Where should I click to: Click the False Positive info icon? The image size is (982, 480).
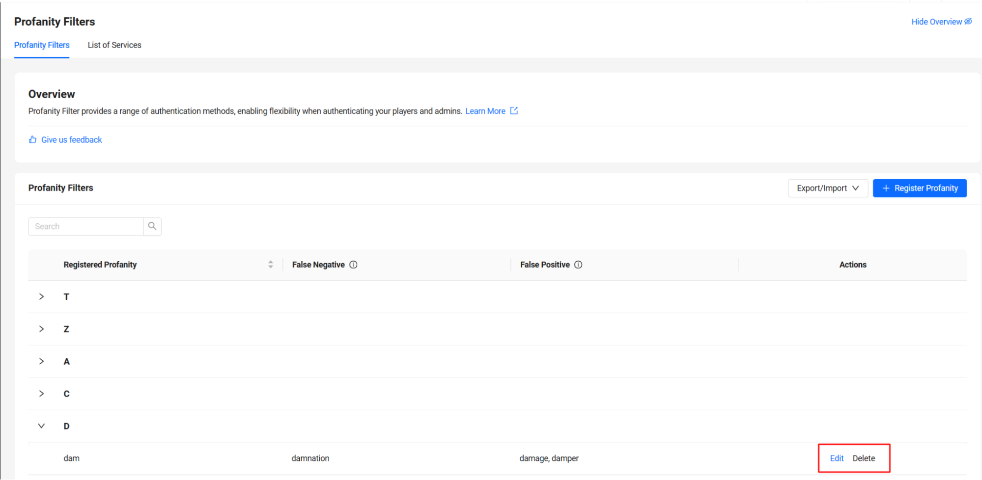tap(578, 265)
